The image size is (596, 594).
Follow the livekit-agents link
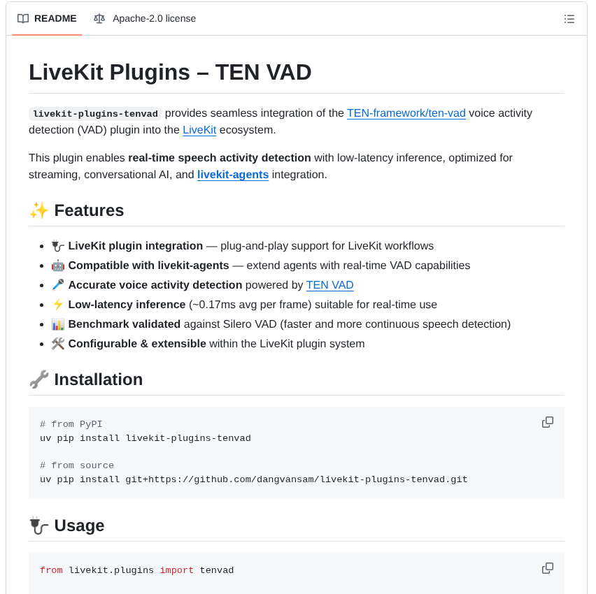coord(233,175)
